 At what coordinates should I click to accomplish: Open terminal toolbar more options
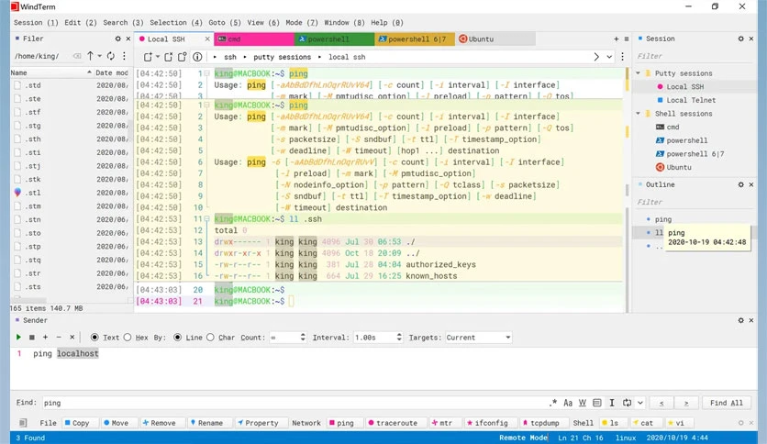(622, 57)
